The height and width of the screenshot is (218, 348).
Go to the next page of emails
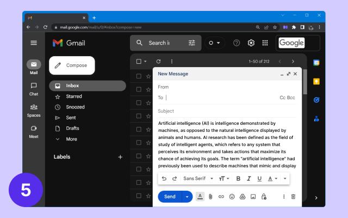[293, 62]
